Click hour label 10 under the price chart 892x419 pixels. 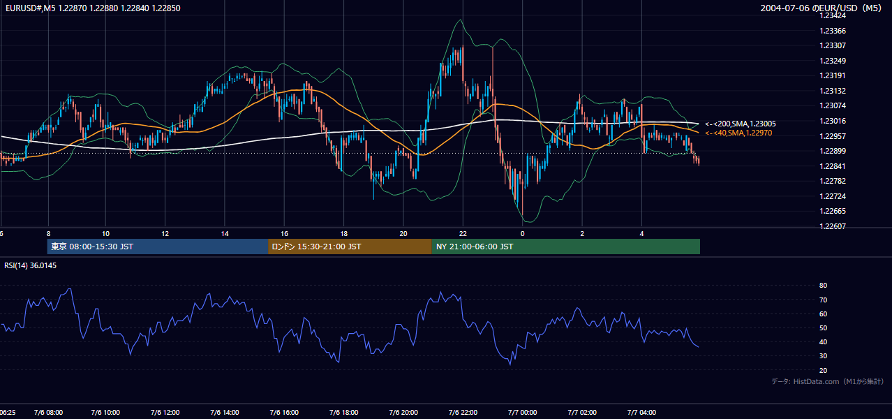click(105, 233)
